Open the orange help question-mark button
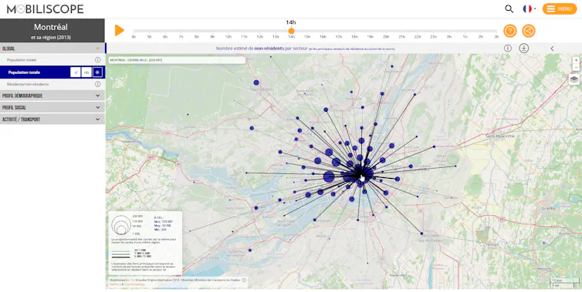Screen dimensions: 582x292 pyautogui.click(x=510, y=31)
